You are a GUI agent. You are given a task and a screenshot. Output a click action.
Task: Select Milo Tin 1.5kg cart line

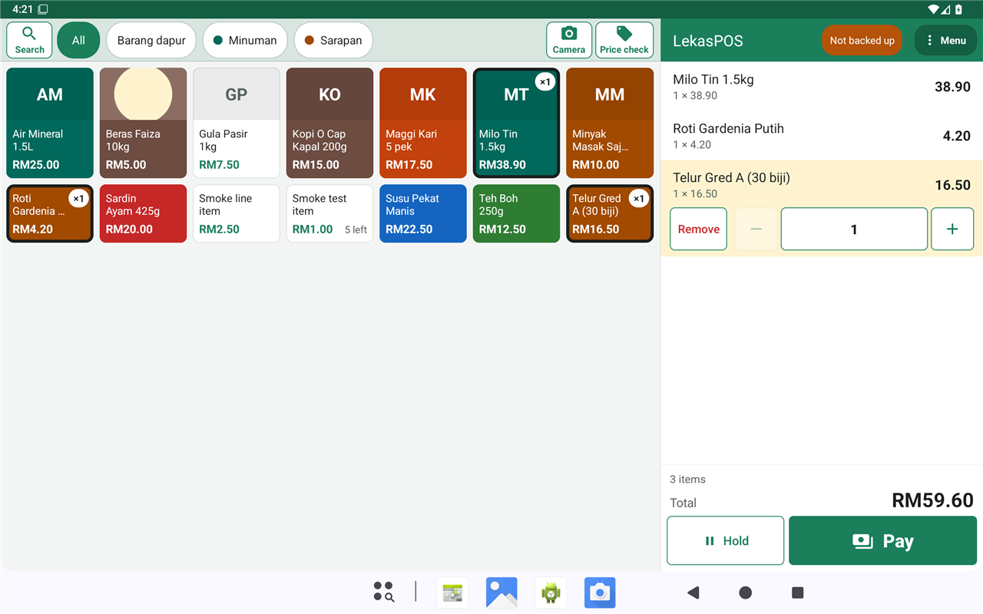click(x=822, y=87)
